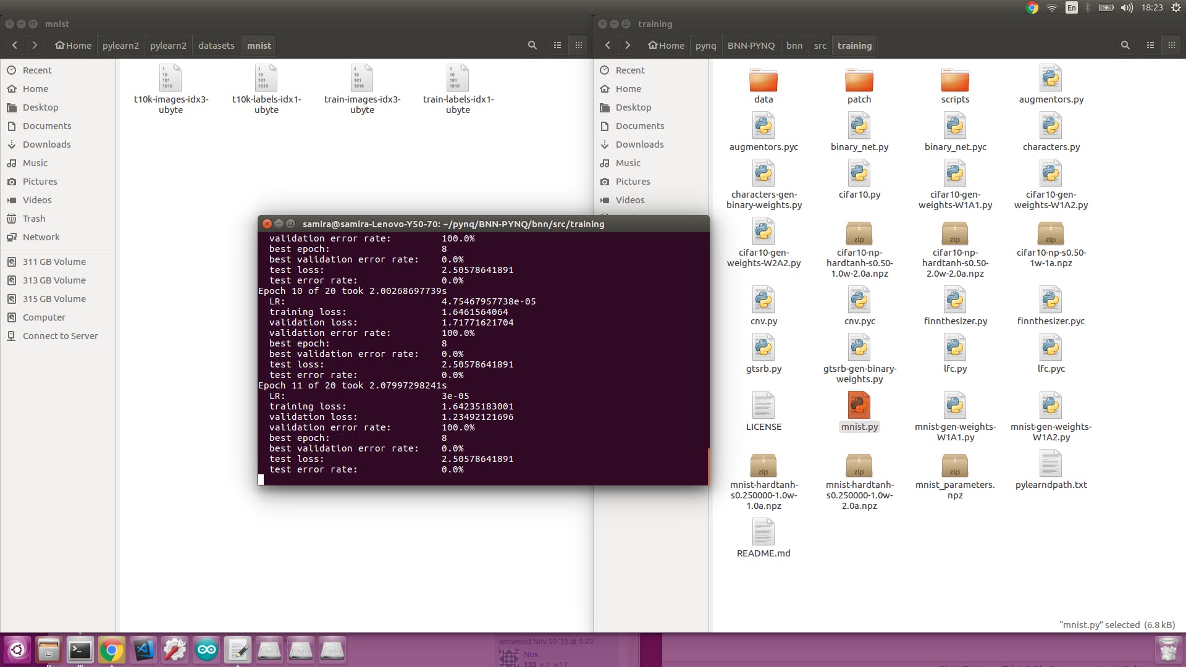Go back in training window

click(608, 45)
